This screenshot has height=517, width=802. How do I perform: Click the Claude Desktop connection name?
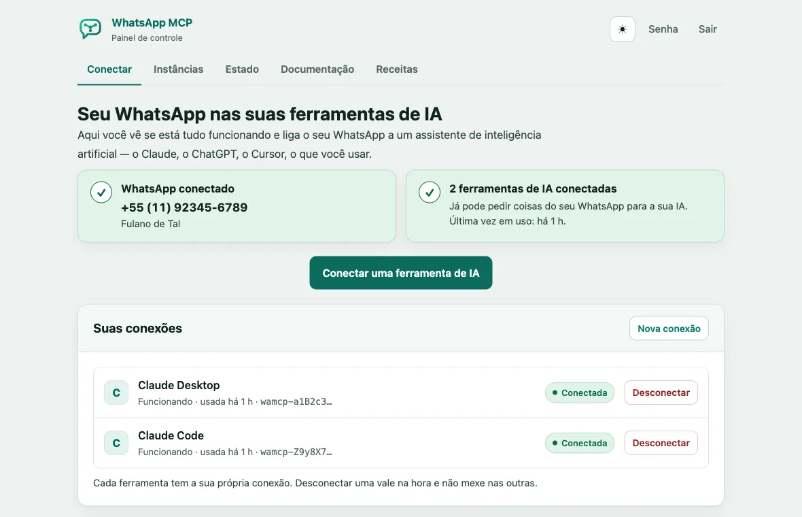179,385
